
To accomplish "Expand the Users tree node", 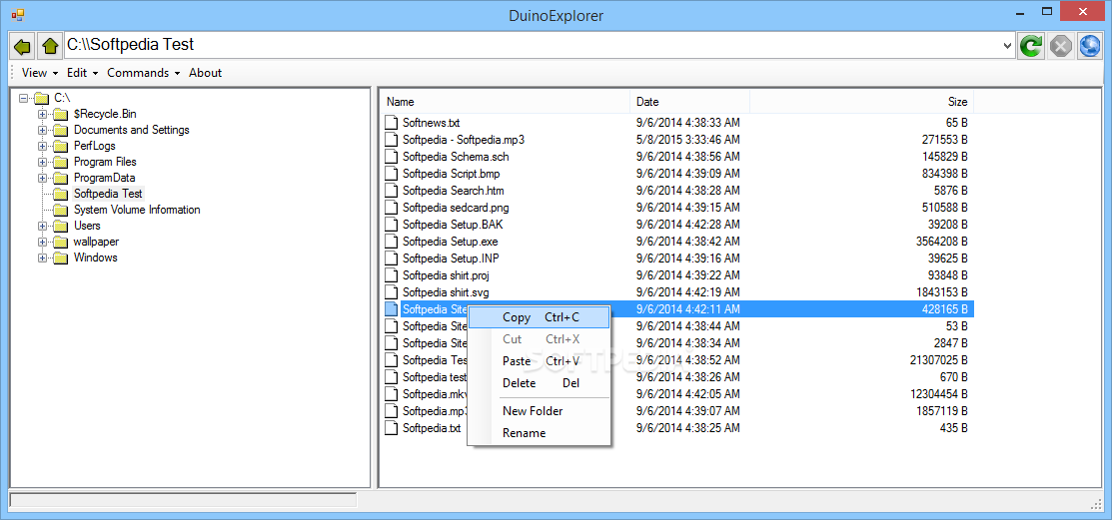I will pyautogui.click(x=43, y=226).
